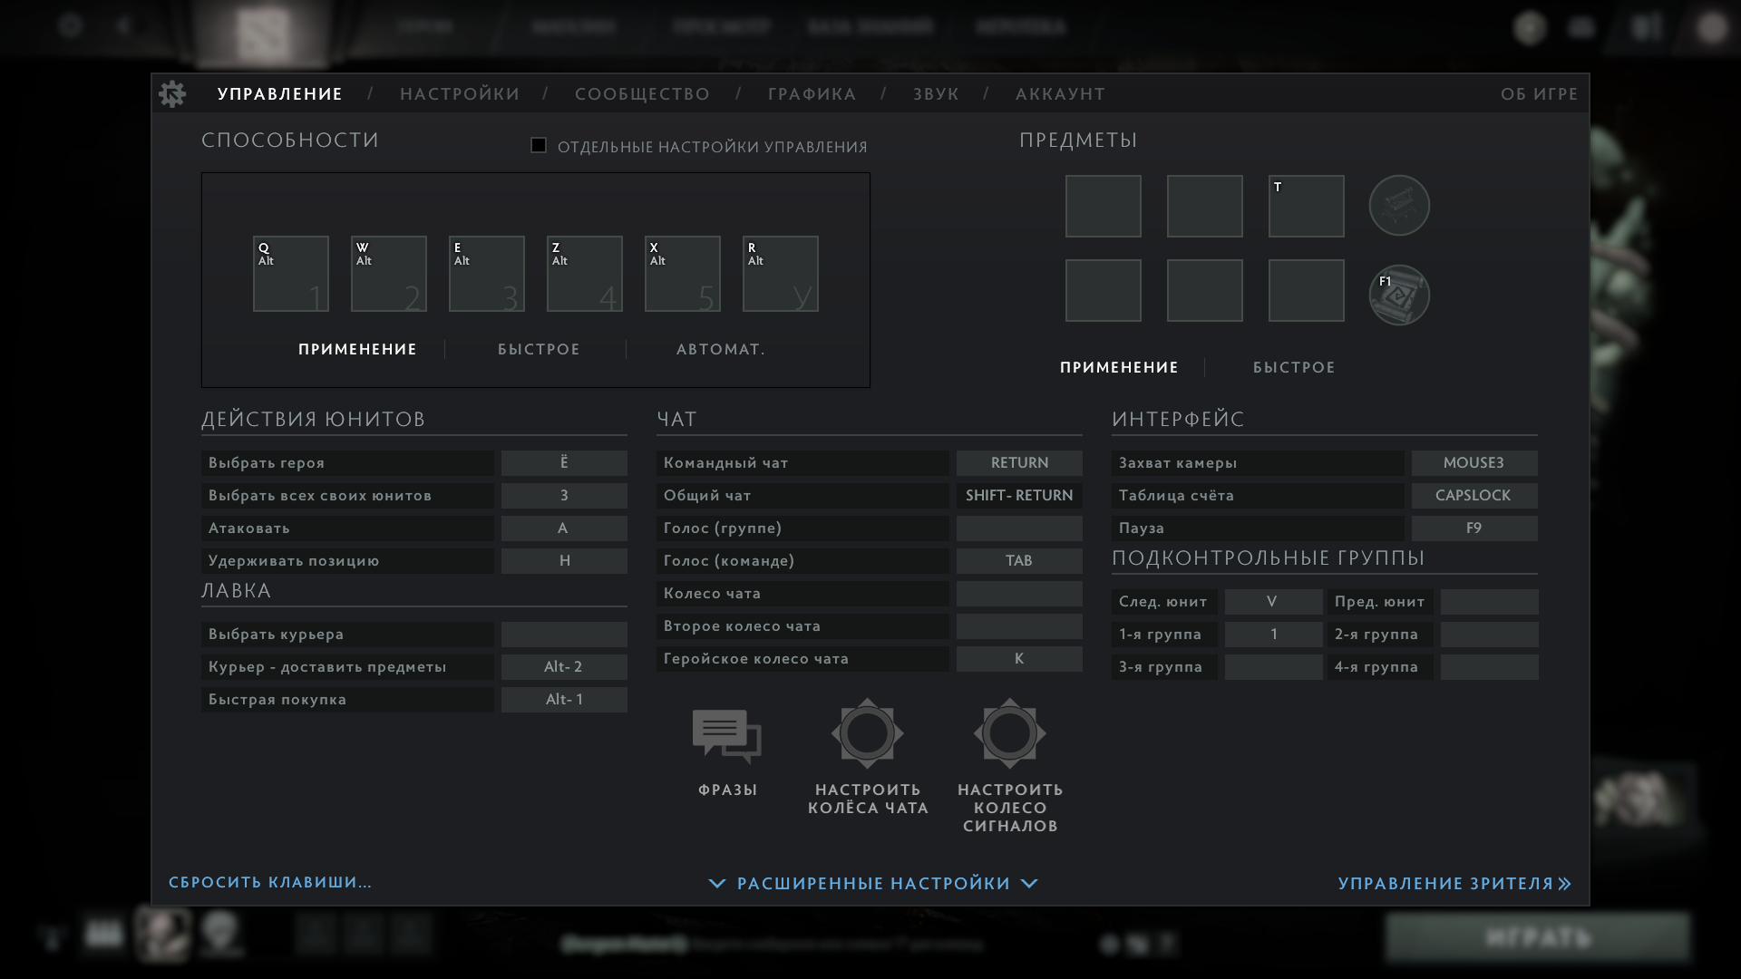1741x979 pixels.
Task: Select ultimate ability slot bound to R
Action: coord(781,274)
